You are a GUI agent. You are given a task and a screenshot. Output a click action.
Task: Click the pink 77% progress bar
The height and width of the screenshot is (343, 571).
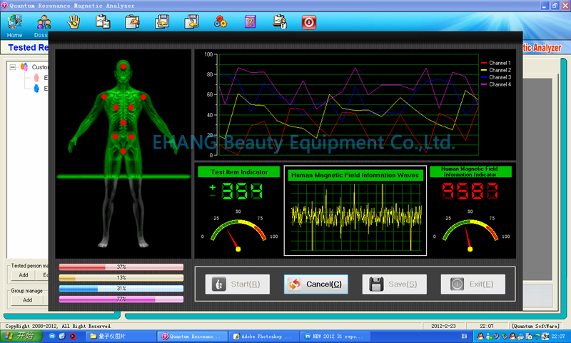[x=121, y=299]
